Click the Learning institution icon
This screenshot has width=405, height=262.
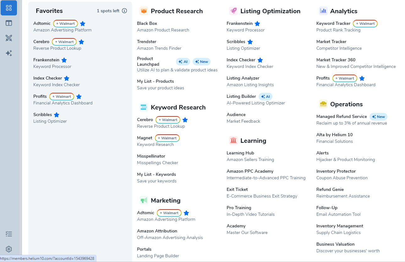click(x=233, y=141)
